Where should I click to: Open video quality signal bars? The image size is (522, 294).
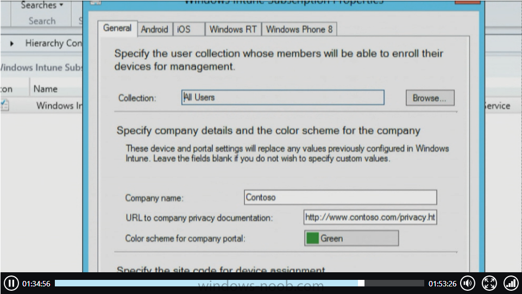[511, 283]
